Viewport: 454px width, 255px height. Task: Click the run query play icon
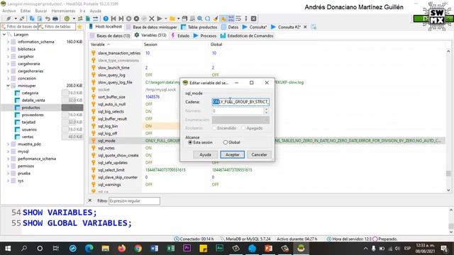tap(160, 18)
